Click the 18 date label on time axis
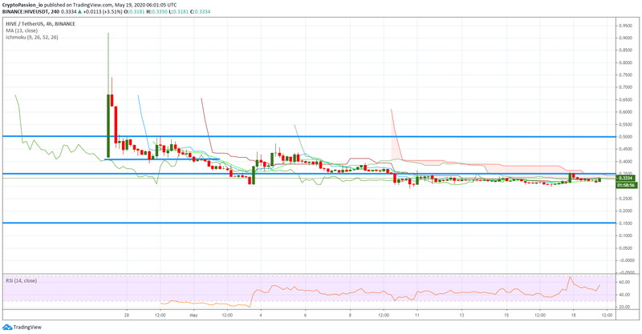The image size is (642, 334). tap(573, 316)
